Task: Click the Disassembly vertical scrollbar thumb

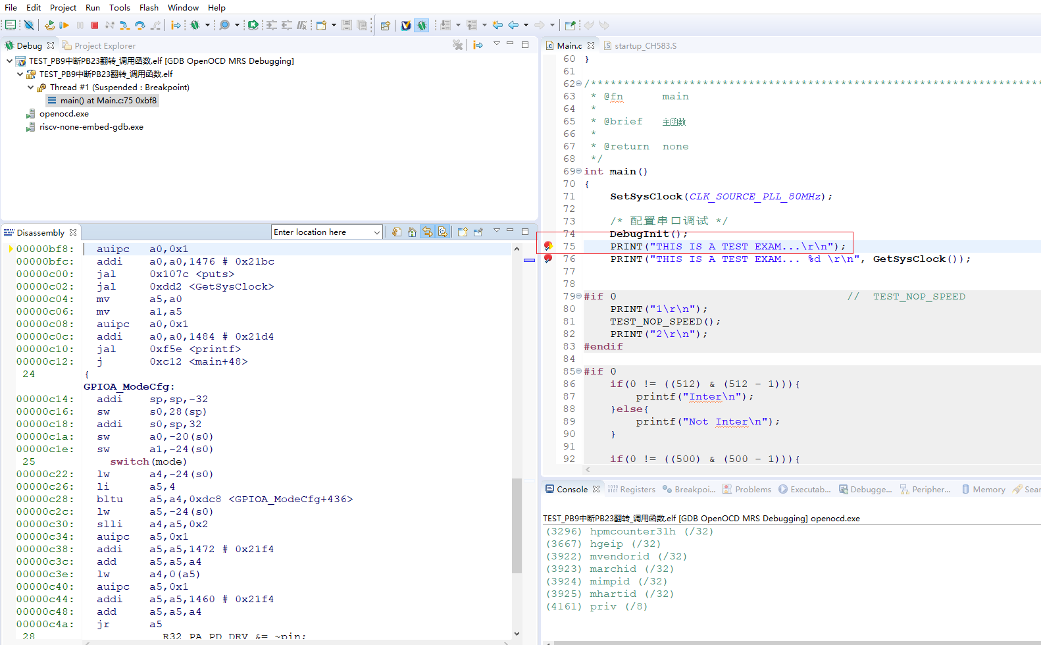Action: tap(517, 525)
